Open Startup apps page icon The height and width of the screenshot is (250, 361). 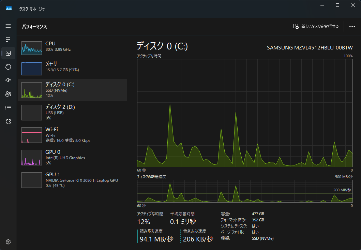pos(8,80)
